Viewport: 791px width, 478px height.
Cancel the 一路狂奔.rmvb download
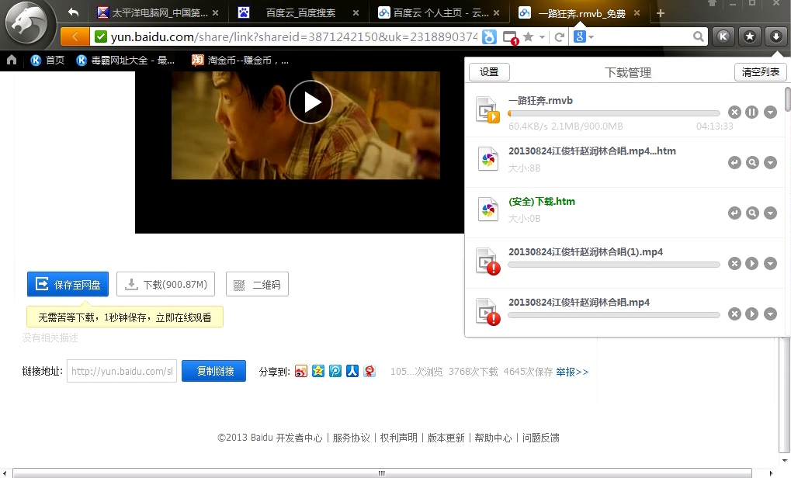tap(734, 112)
